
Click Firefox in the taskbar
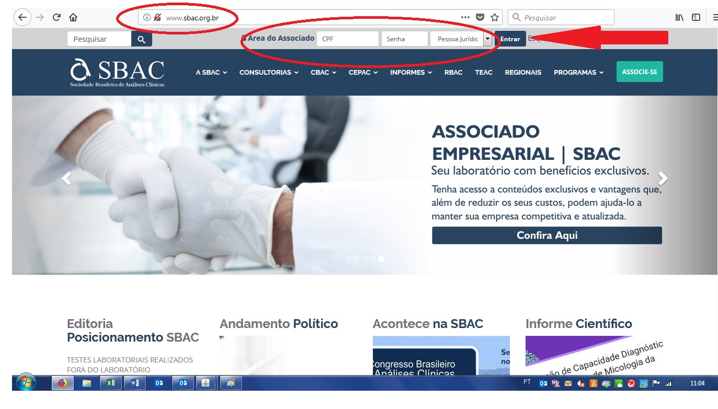click(x=63, y=383)
